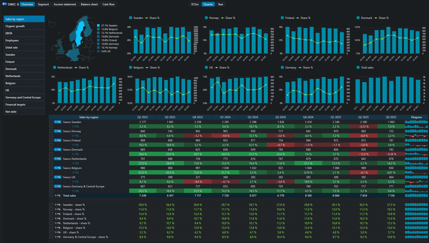Open Germany and Central Europe in sidebar

point(24,97)
